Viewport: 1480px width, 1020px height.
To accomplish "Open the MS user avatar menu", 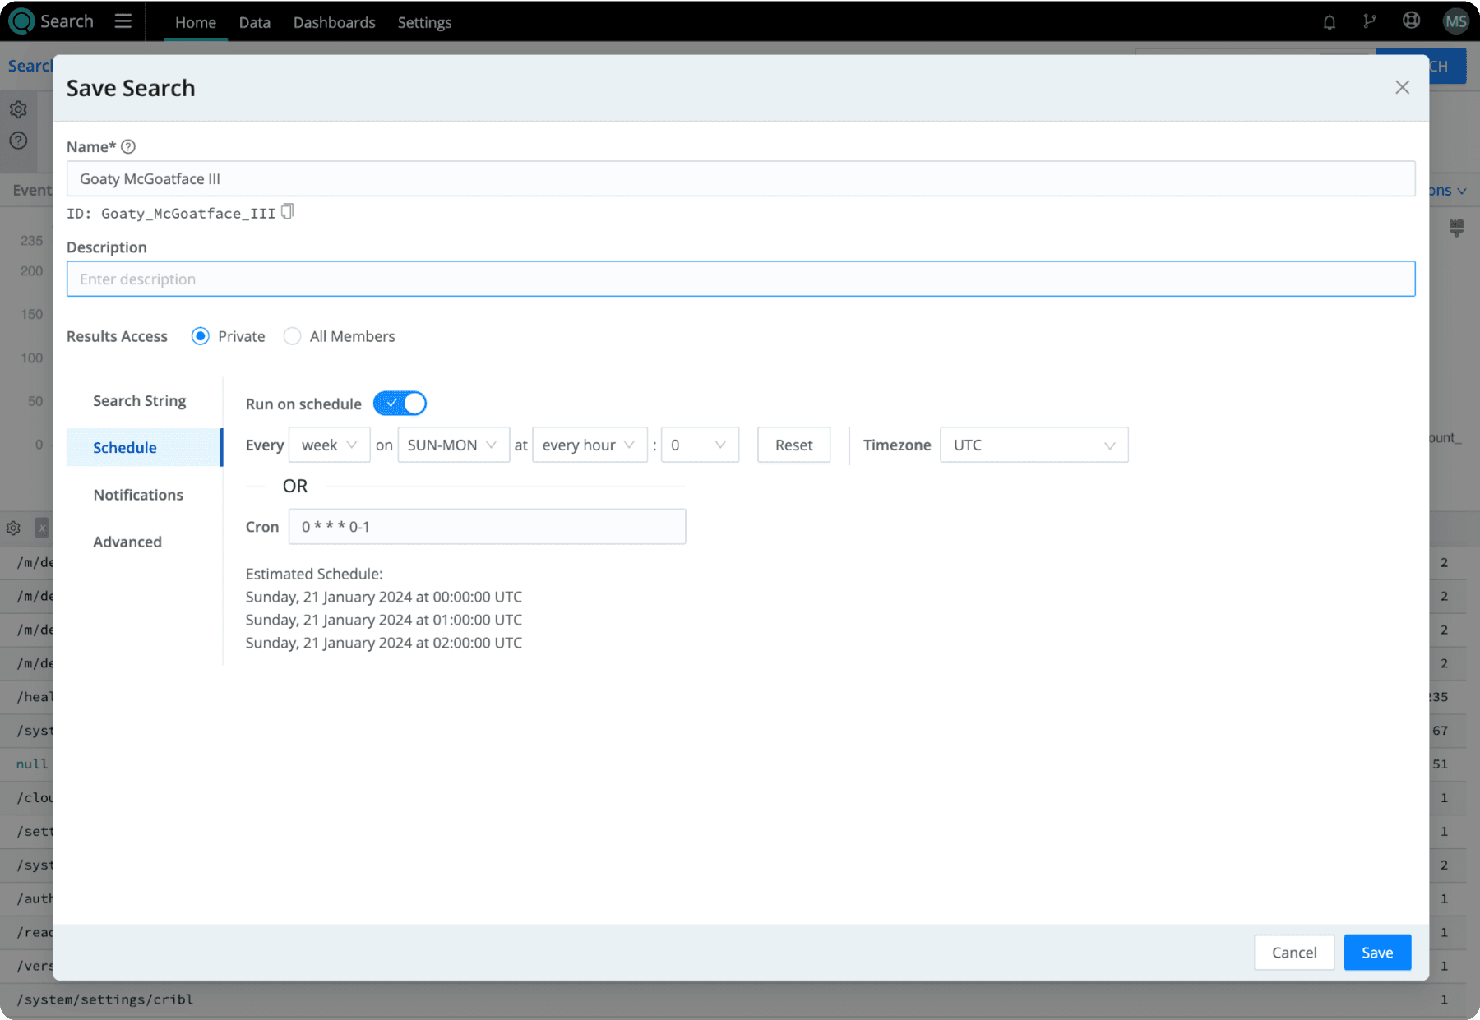I will pos(1455,21).
